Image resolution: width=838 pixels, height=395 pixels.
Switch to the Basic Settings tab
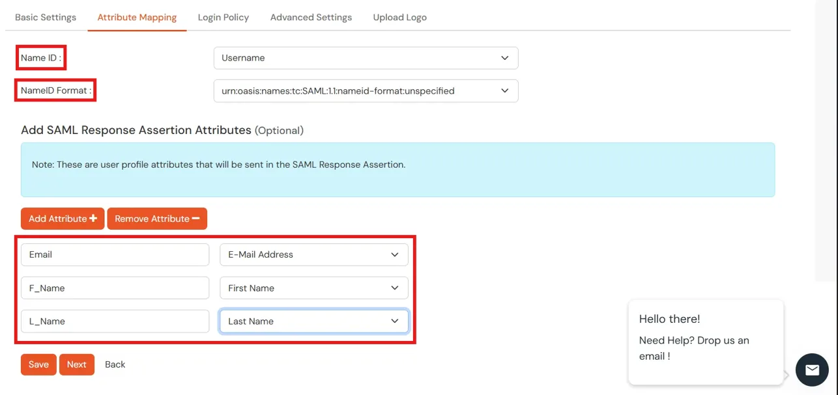click(45, 17)
